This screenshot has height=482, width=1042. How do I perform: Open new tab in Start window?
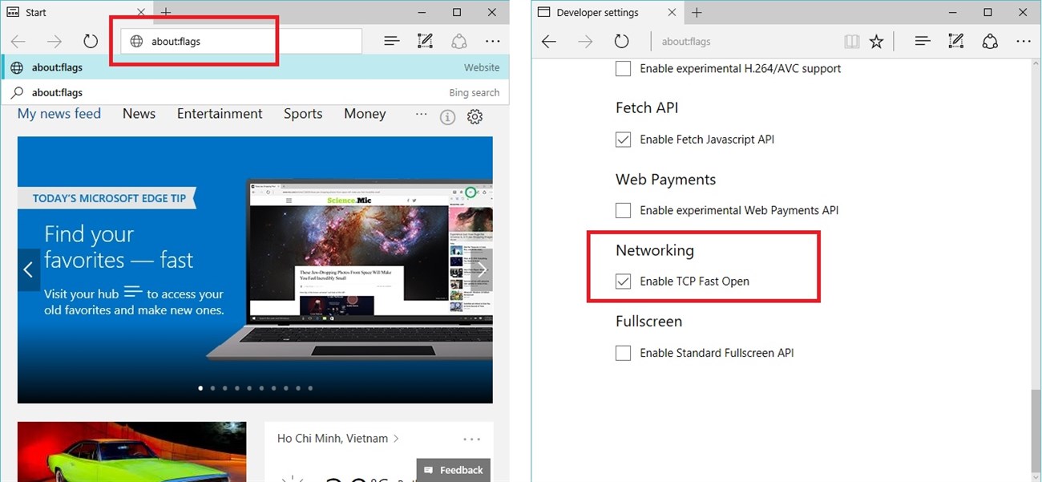[166, 13]
